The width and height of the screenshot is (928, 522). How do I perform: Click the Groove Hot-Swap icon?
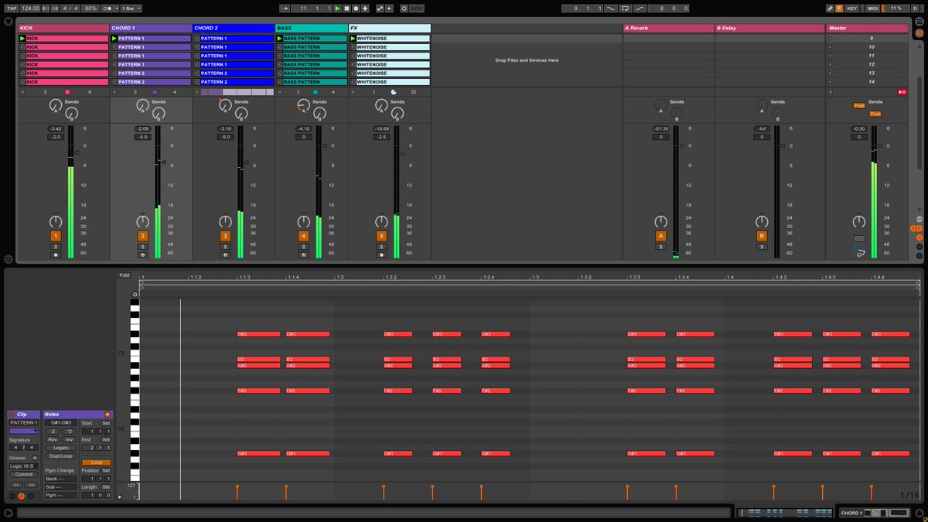coord(35,458)
